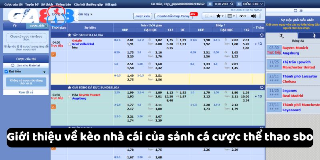Click the cược xiên toolbar button

tap(142, 16)
